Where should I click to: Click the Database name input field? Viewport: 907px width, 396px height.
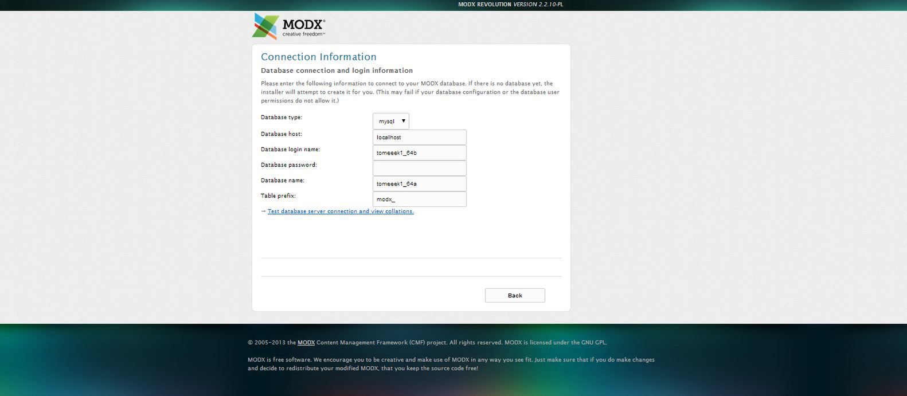(420, 183)
